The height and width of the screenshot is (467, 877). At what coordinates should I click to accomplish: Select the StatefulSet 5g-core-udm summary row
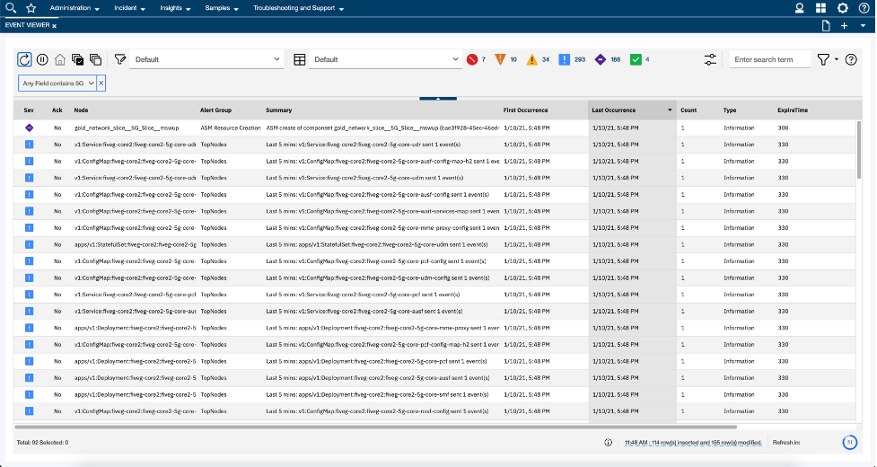pos(434,244)
